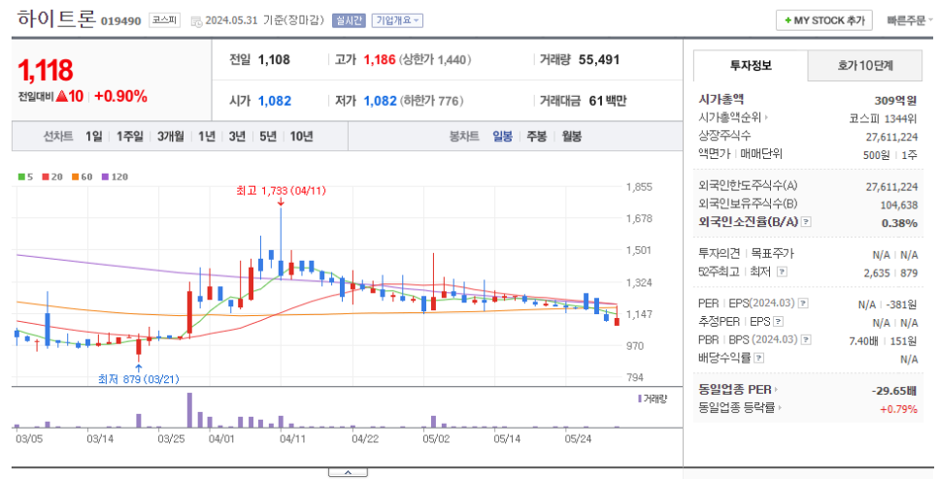Viewport: 938px width, 479px height.
Task: Select the 1년 line chart
Action: [207, 137]
